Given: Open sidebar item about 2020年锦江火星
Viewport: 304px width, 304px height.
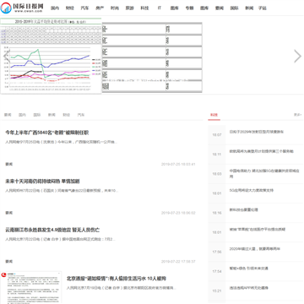Looking at the screenshot, I should [x=255, y=249].
